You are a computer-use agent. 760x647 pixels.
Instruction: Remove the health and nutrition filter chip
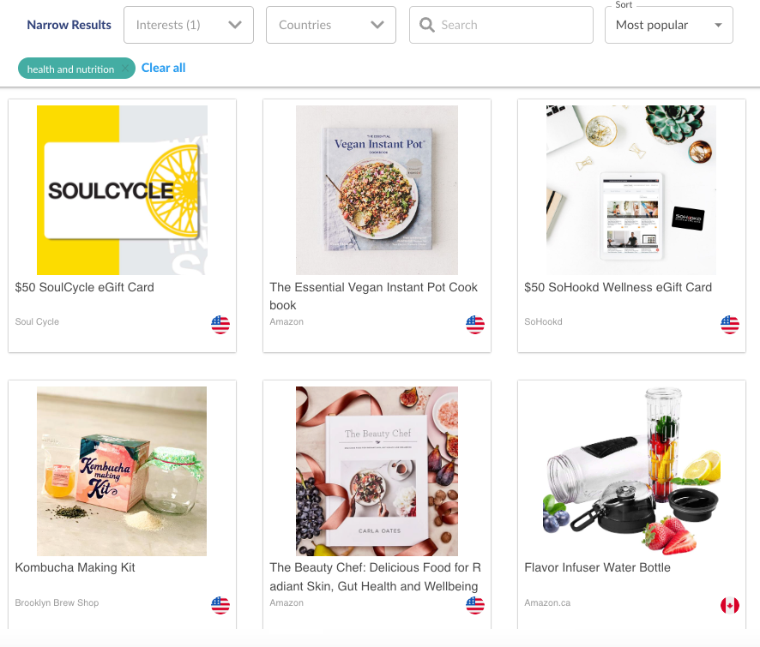pos(126,69)
